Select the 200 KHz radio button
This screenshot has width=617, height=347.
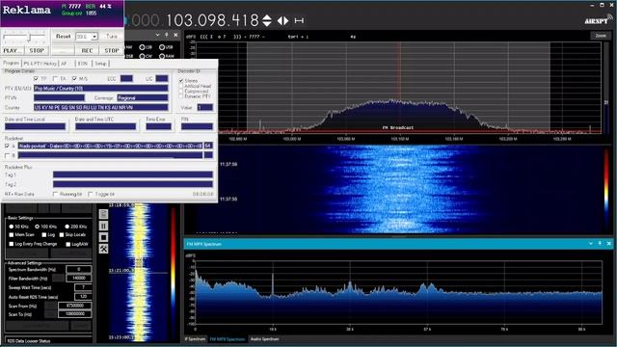click(x=67, y=227)
